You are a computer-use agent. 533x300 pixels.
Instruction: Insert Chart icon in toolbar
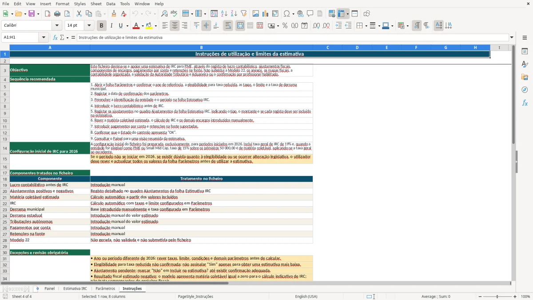tap(266, 14)
